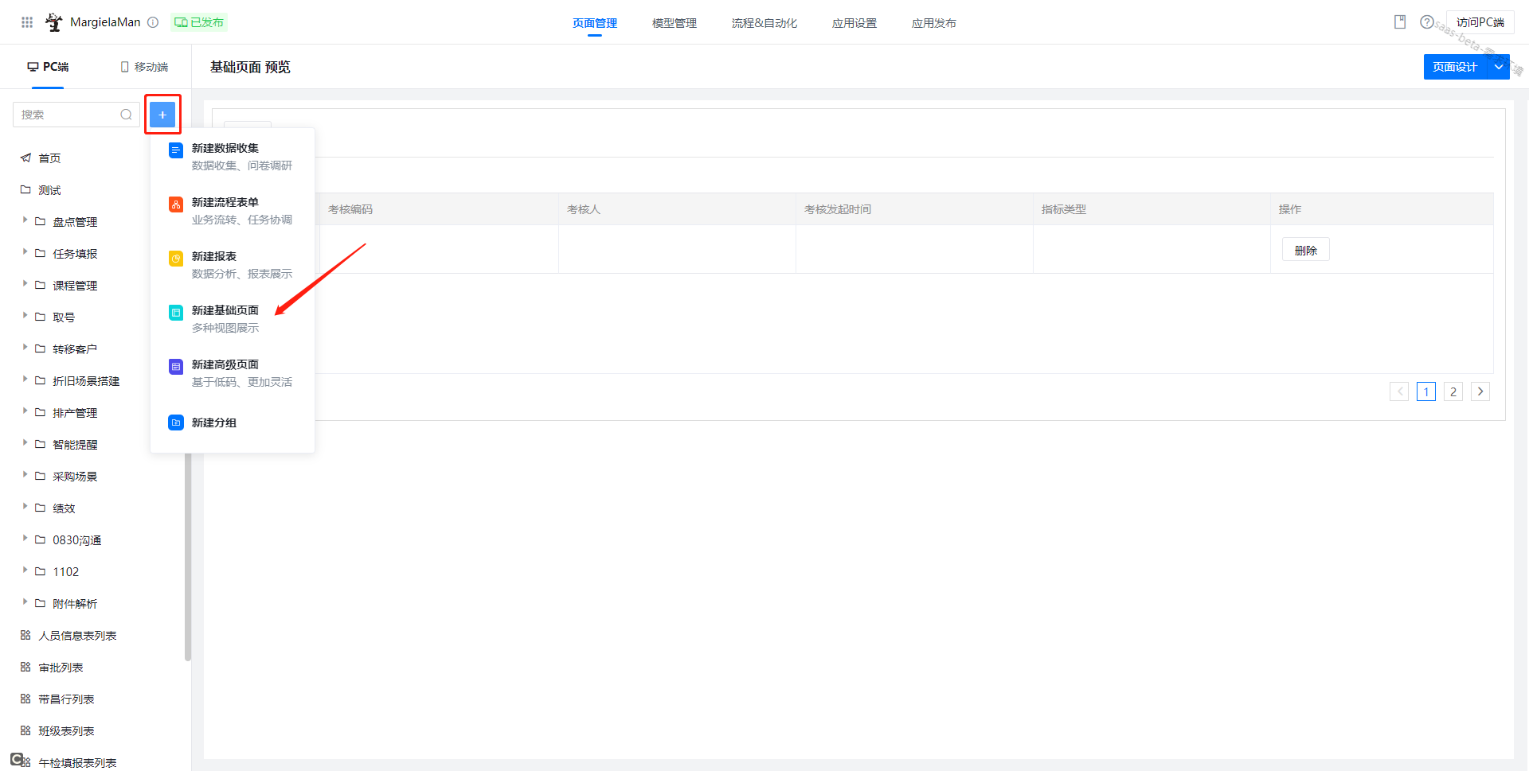The height and width of the screenshot is (771, 1529).
Task: Choose 新建基础页面 from the menu
Action: pos(233,318)
